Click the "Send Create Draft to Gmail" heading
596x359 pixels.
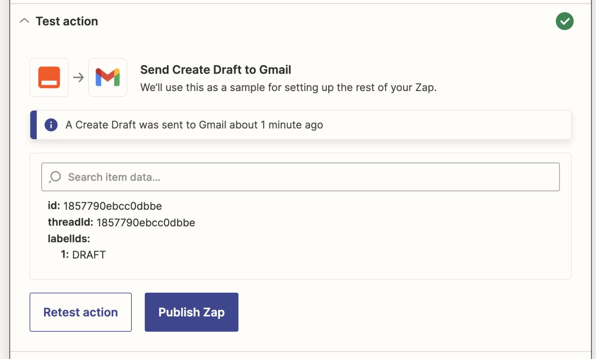pos(215,70)
